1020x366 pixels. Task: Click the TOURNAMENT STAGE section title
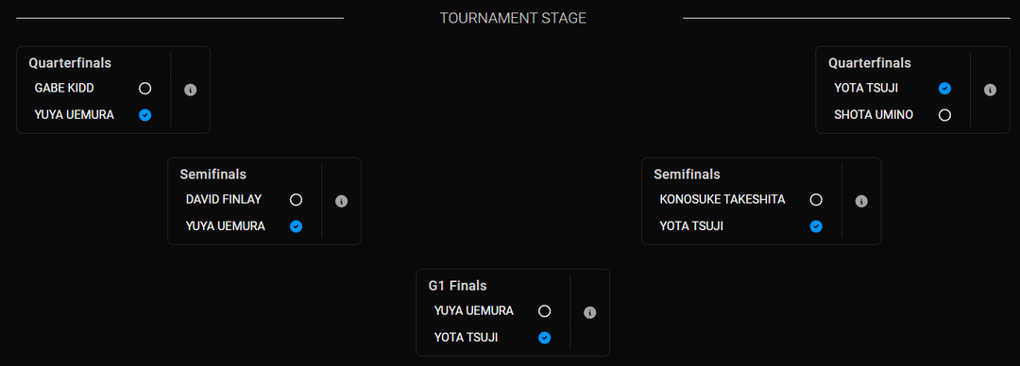[513, 18]
